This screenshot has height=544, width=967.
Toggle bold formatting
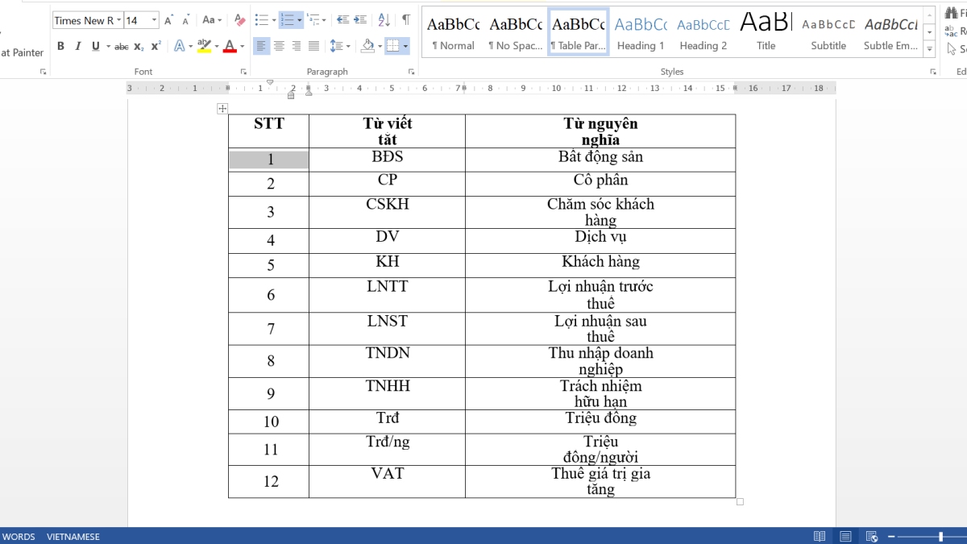(60, 46)
